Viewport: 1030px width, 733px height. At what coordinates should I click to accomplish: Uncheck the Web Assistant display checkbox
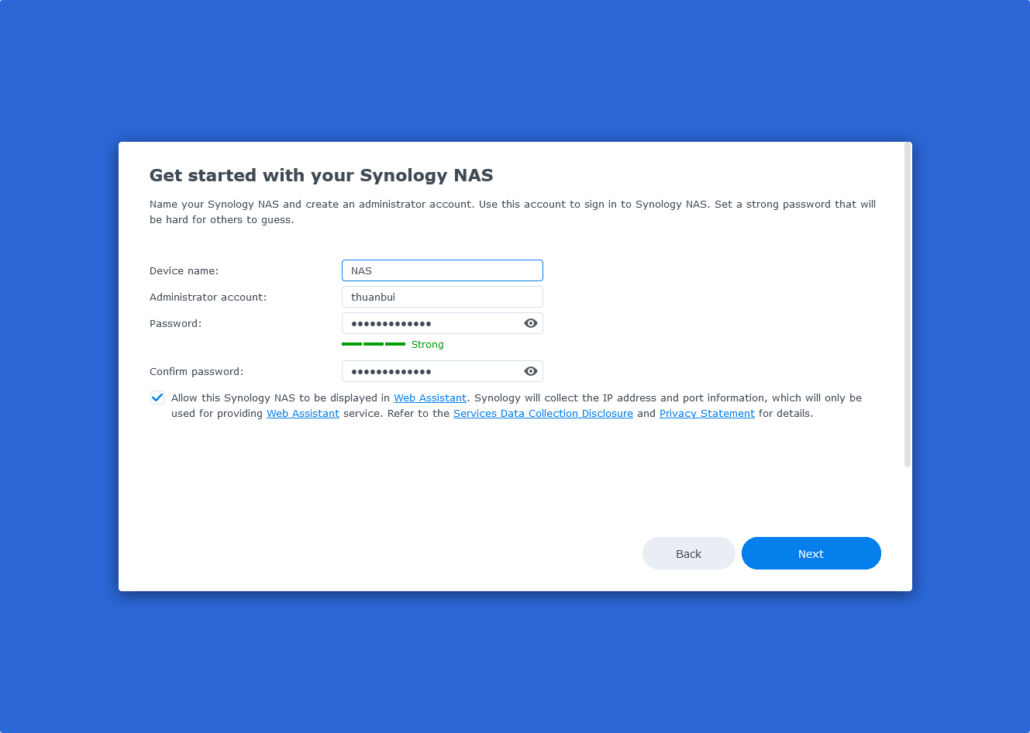[157, 397]
